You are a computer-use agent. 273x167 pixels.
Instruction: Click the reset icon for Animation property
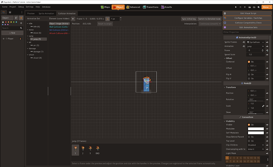click(244, 47)
